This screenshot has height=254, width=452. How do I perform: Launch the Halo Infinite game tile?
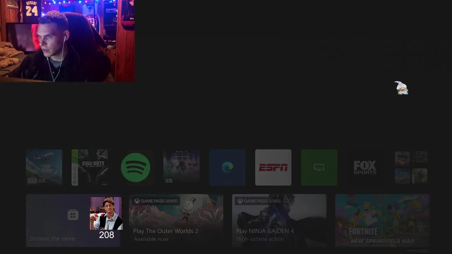click(182, 167)
